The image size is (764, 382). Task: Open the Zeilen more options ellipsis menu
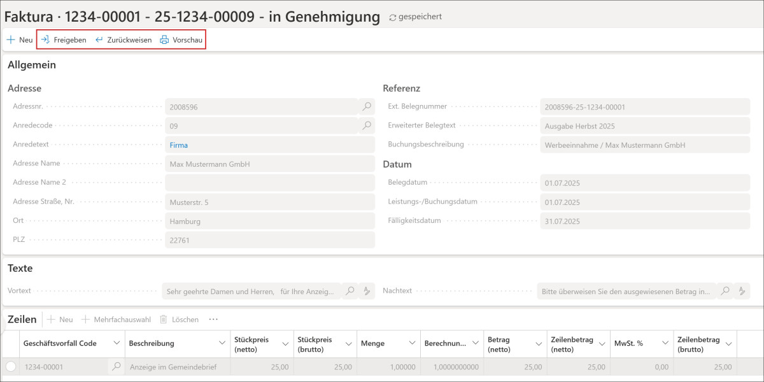213,320
